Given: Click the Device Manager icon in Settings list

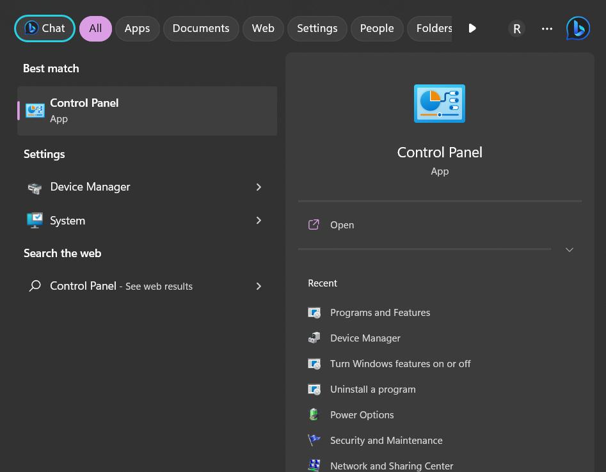Looking at the screenshot, I should [x=35, y=188].
